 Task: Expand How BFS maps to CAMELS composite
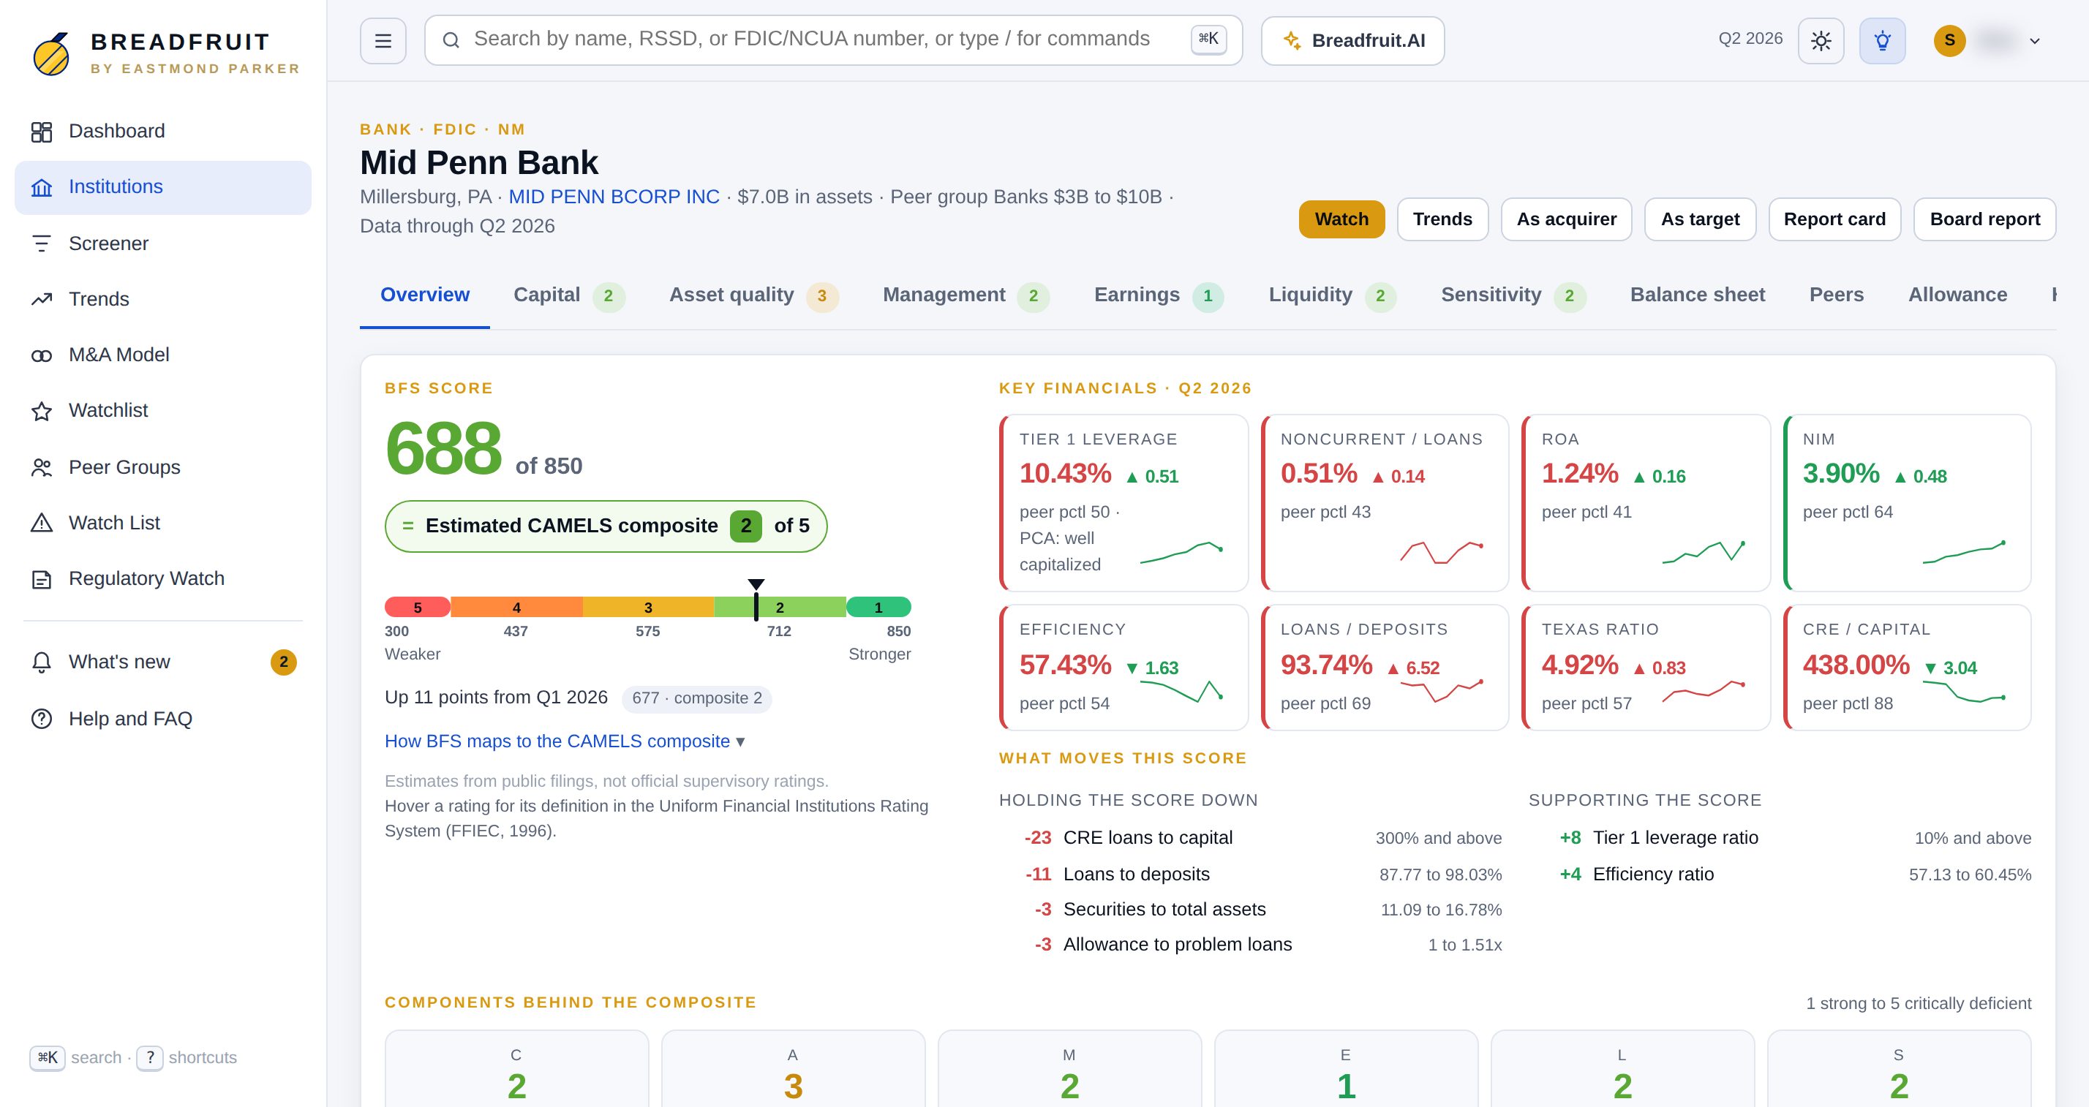[x=565, y=741]
